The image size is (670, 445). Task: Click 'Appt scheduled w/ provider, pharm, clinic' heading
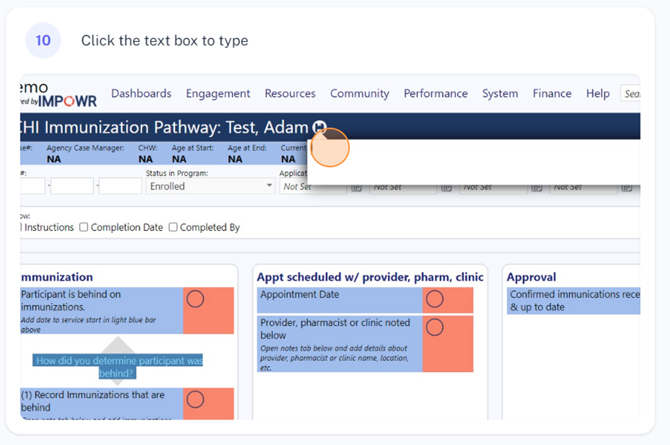[x=370, y=277]
